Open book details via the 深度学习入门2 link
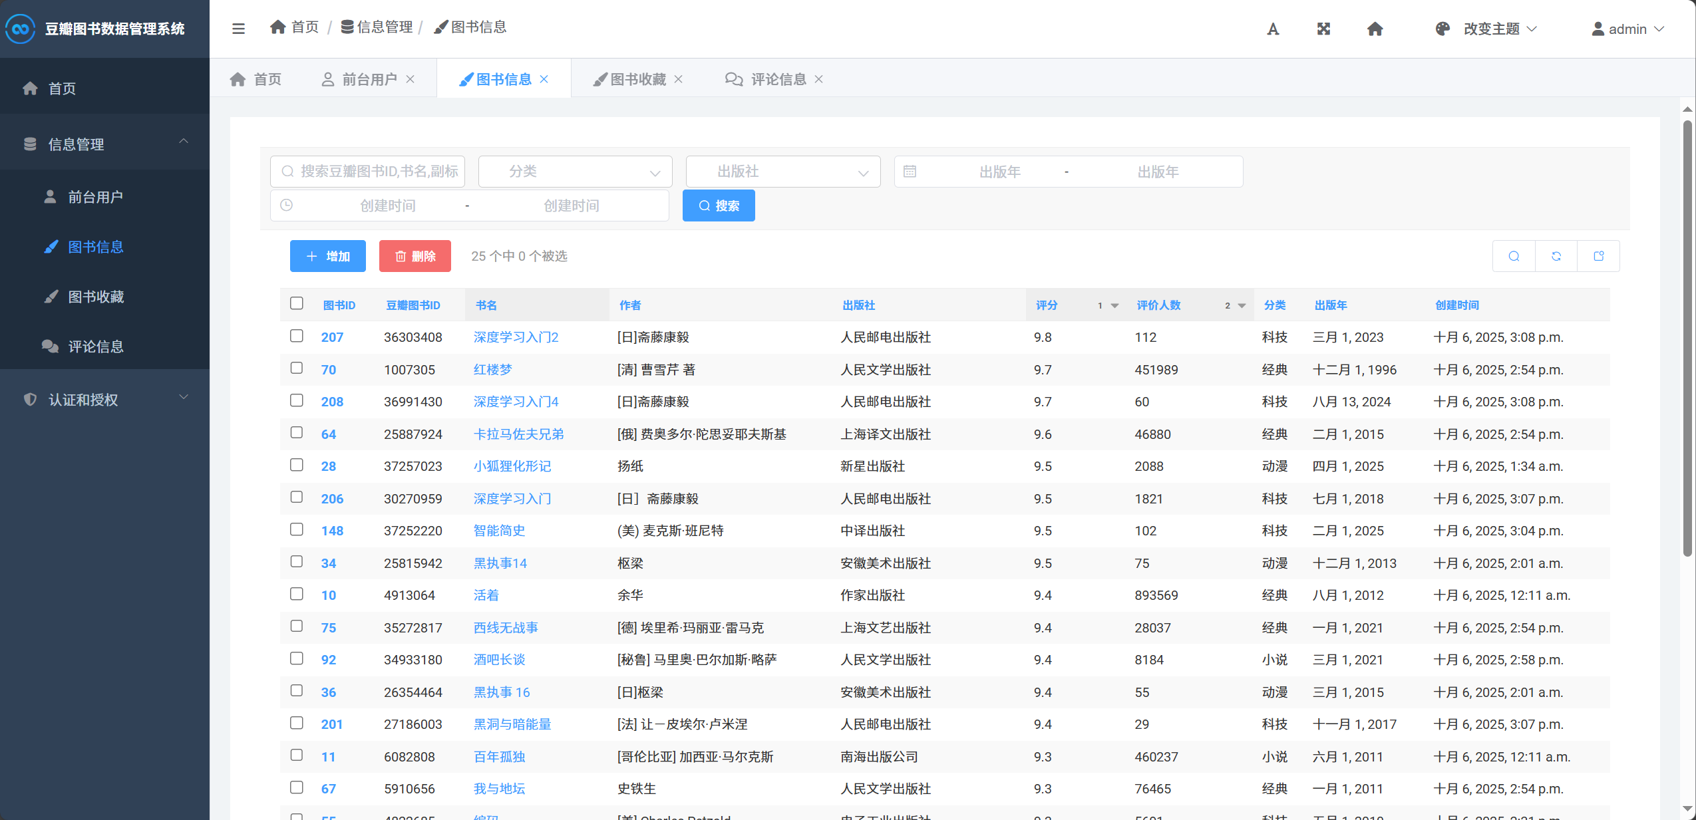Viewport: 1696px width, 820px height. (515, 337)
